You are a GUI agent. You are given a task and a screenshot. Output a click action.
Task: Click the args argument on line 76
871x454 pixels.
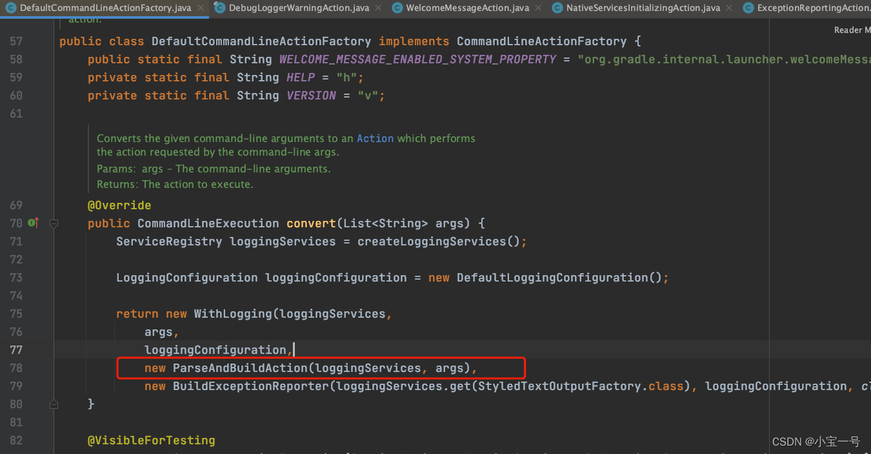point(159,332)
